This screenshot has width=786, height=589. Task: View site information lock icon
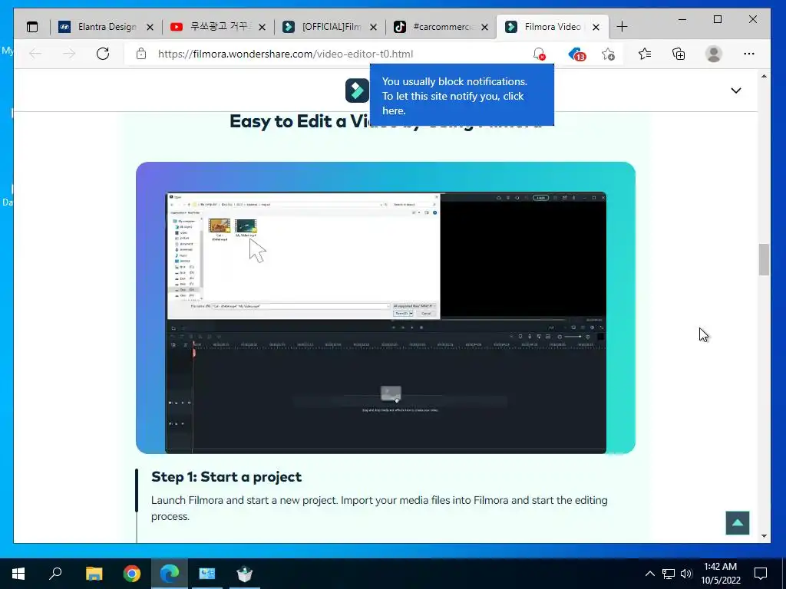coord(141,54)
